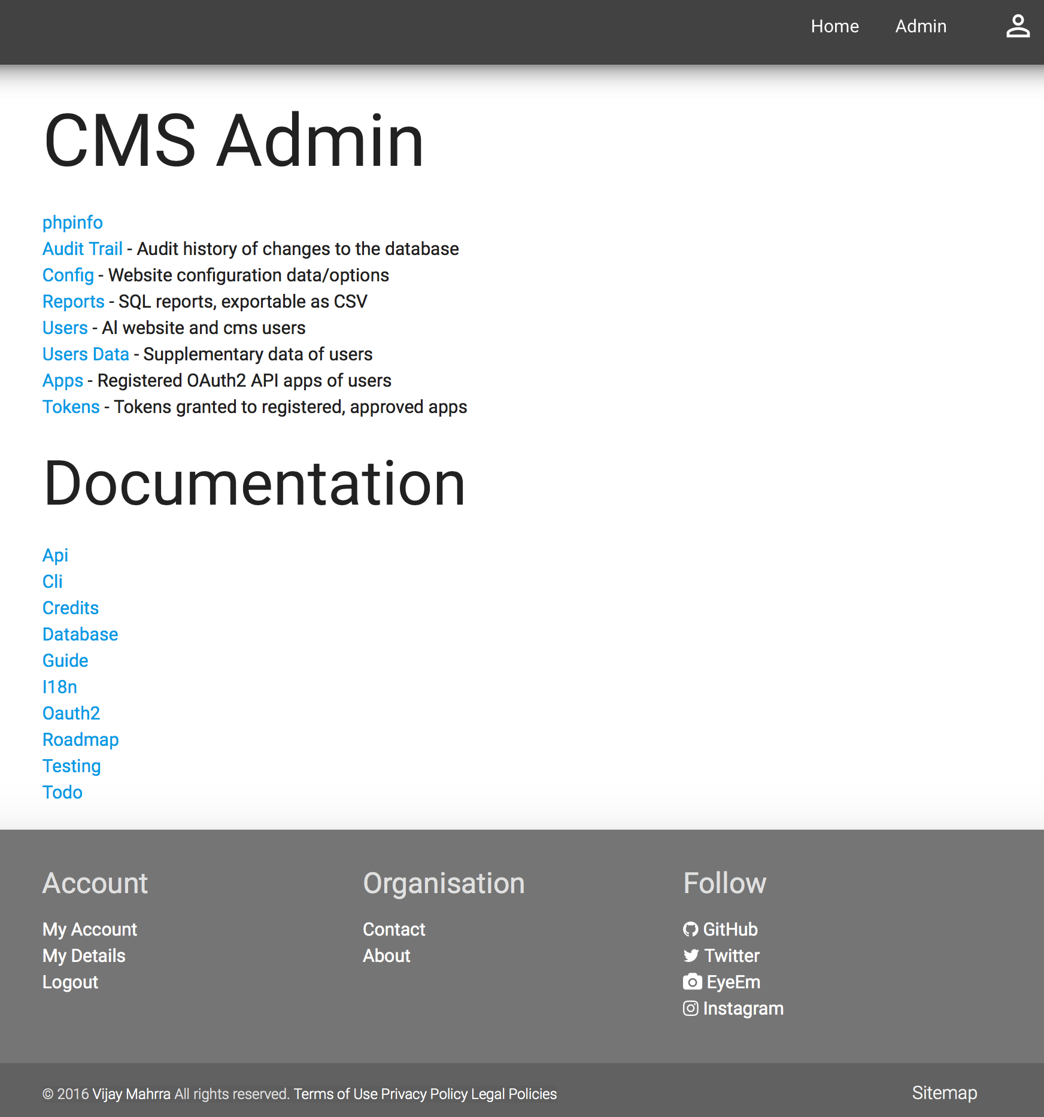Click the 'All rights reserved.' text
Image resolution: width=1044 pixels, height=1117 pixels.
[x=232, y=1094]
